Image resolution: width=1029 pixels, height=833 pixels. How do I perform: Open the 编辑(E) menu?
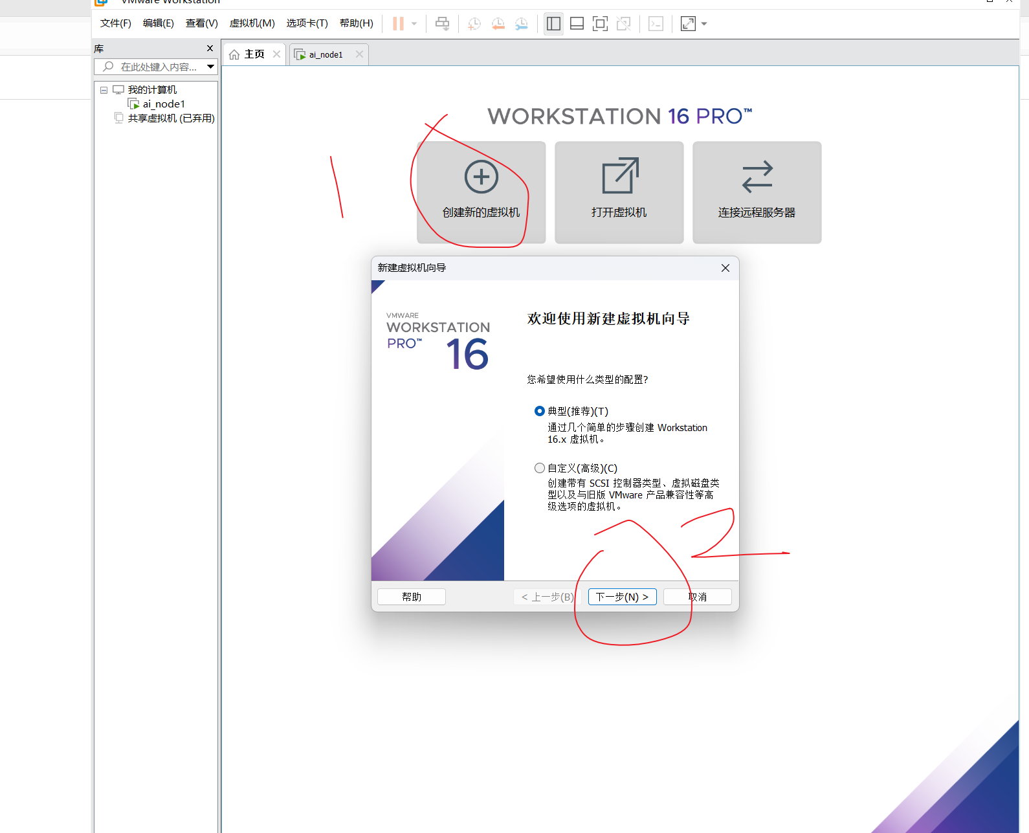(159, 23)
